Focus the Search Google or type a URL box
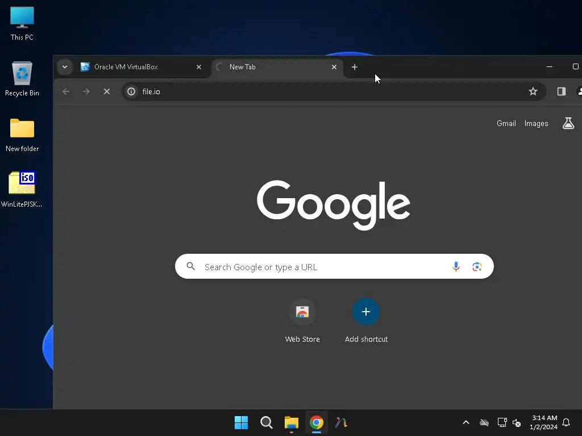Screen dimensions: 582x436 tap(334, 267)
